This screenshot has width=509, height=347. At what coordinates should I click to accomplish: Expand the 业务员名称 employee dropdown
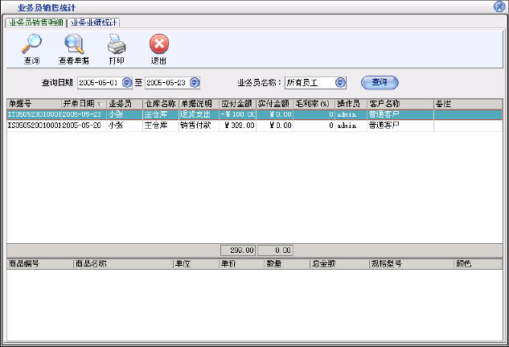(x=340, y=82)
